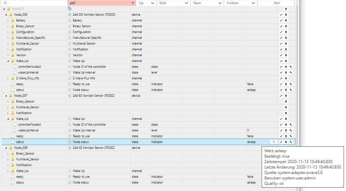Click 'Multilevel Sensor' name under Node_005

coord(84,44)
